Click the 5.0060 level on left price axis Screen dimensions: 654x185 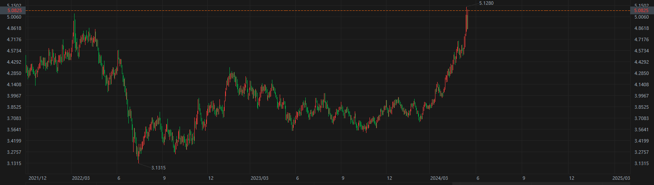click(14, 17)
